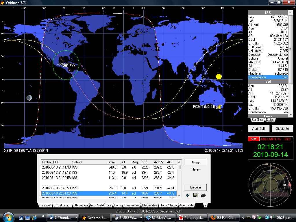
Task: Open the UI-MapView taskbar button
Action: pos(160,218)
